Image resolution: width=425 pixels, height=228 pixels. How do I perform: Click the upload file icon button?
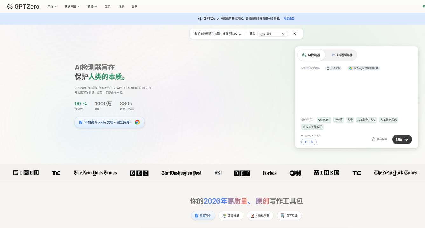(x=328, y=68)
